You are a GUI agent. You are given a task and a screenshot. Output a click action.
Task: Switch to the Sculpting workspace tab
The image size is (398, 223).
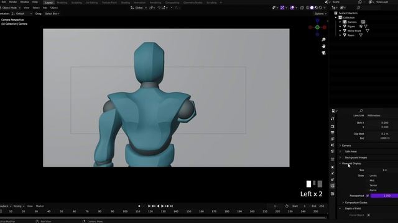coord(76,2)
